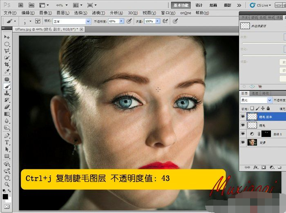
Task: Select the Quick Selection tool
Action: (x=7, y=58)
